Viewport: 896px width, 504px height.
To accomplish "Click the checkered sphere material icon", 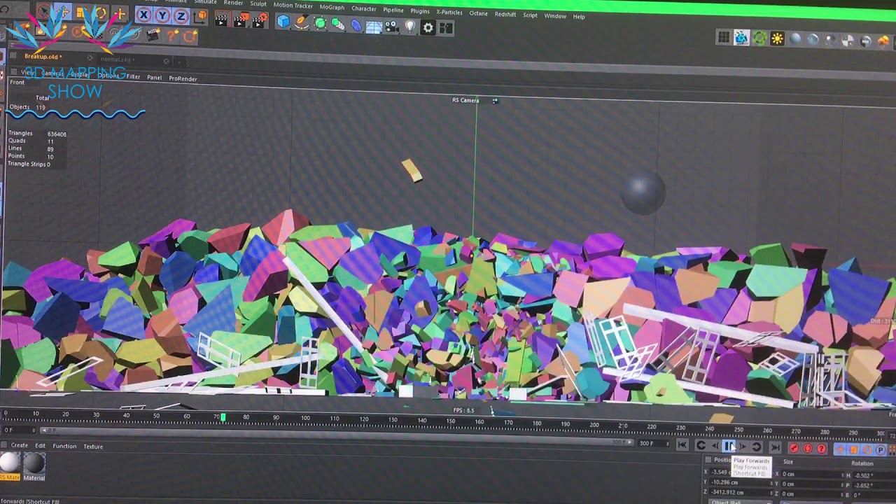I will point(848,41).
